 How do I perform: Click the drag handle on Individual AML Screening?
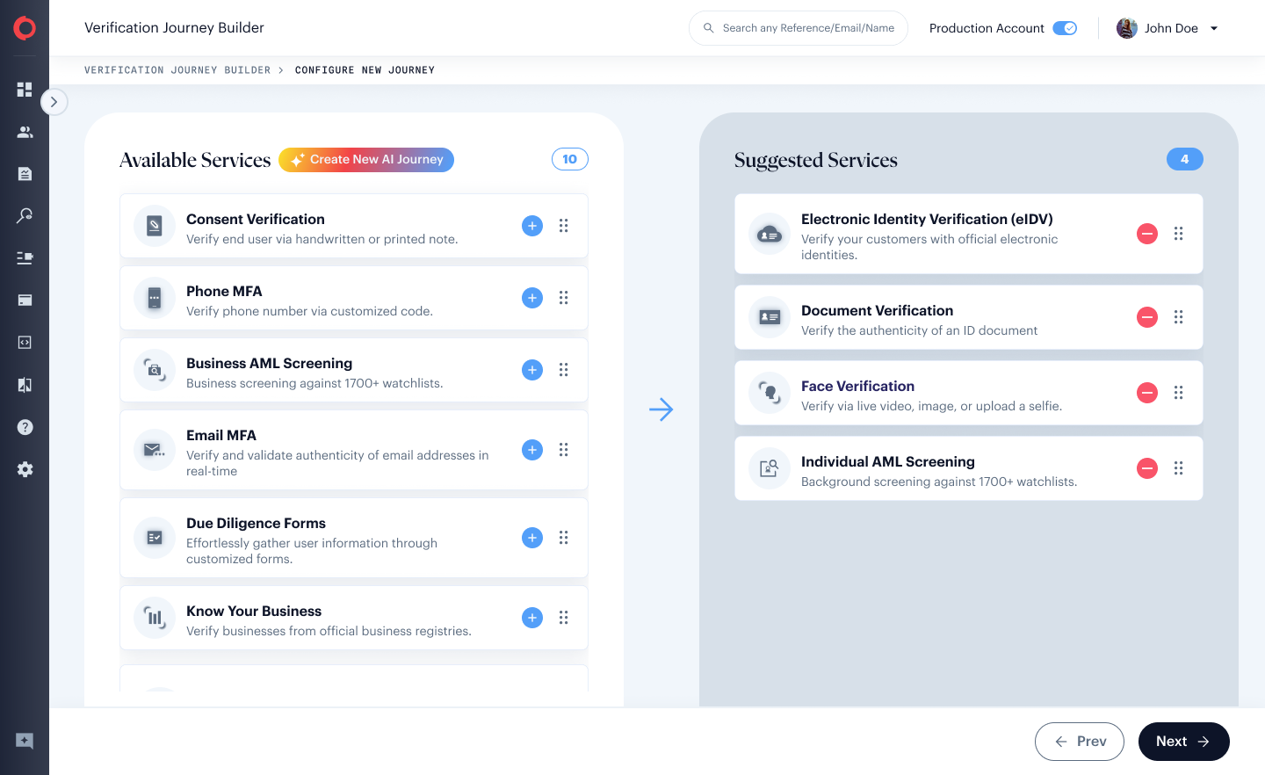(x=1179, y=468)
